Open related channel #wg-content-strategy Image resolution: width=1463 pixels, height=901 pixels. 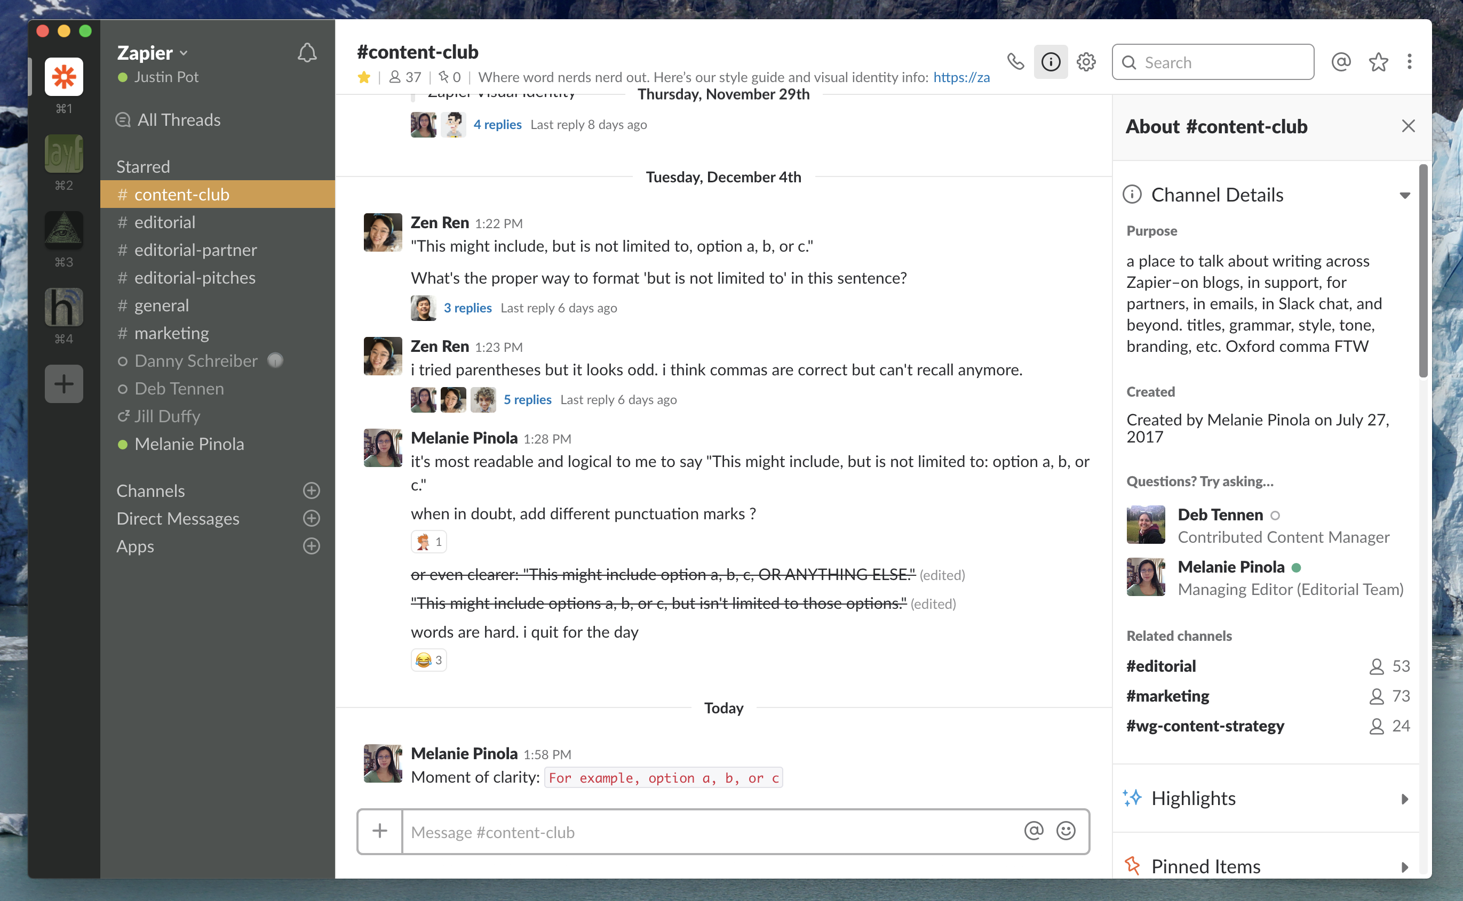click(1205, 726)
